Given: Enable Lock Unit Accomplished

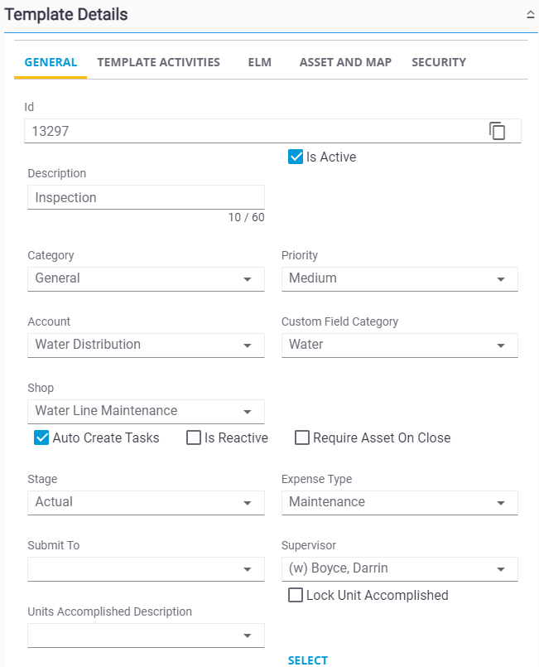Looking at the screenshot, I should tap(295, 595).
